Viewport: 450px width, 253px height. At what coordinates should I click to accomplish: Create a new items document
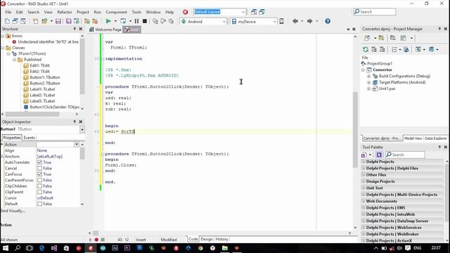point(7,21)
